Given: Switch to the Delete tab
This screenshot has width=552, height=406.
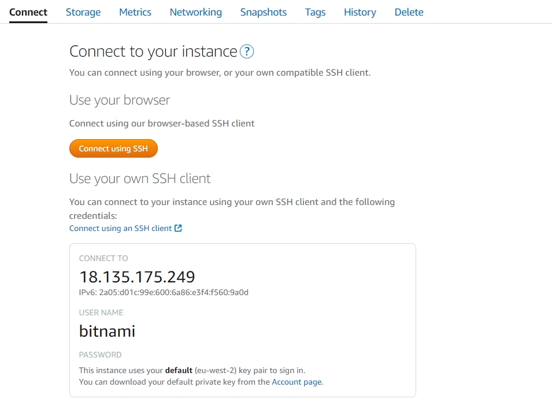Looking at the screenshot, I should click(x=409, y=12).
